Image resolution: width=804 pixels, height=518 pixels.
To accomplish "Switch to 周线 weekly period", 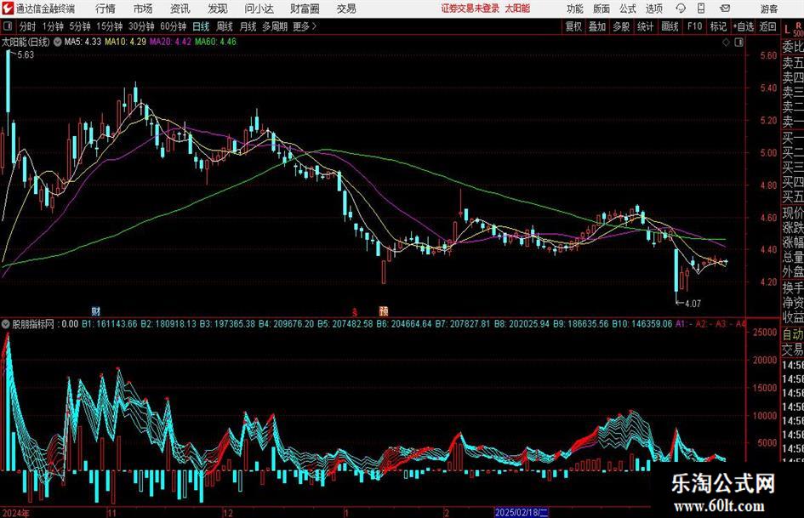I will [x=224, y=26].
